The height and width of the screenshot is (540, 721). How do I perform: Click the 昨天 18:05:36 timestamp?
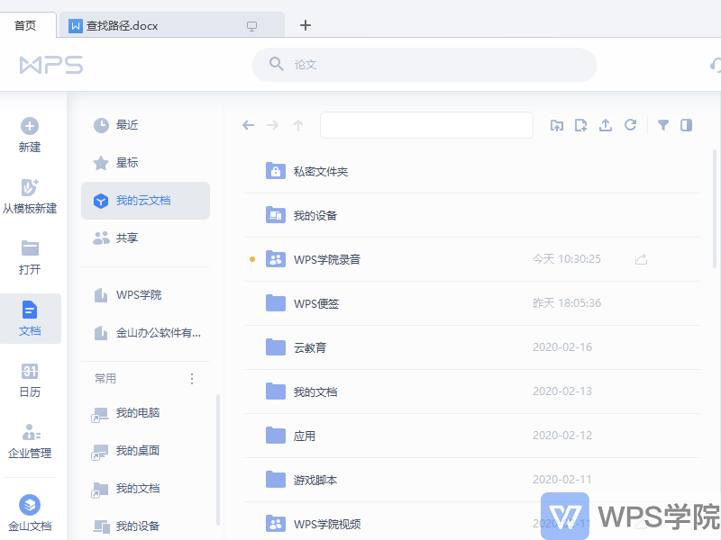pyautogui.click(x=567, y=303)
